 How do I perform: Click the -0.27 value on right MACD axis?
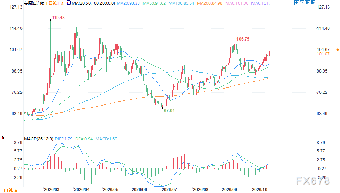[321, 169]
